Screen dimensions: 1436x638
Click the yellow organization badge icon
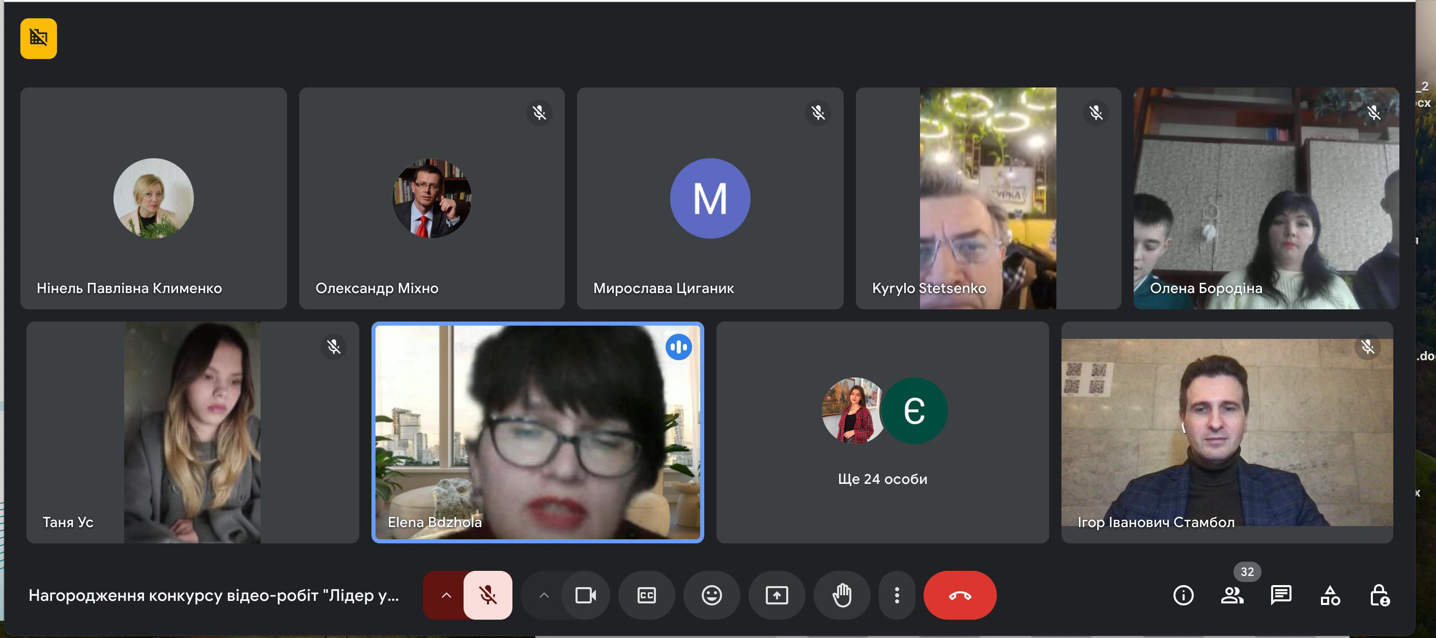point(39,38)
